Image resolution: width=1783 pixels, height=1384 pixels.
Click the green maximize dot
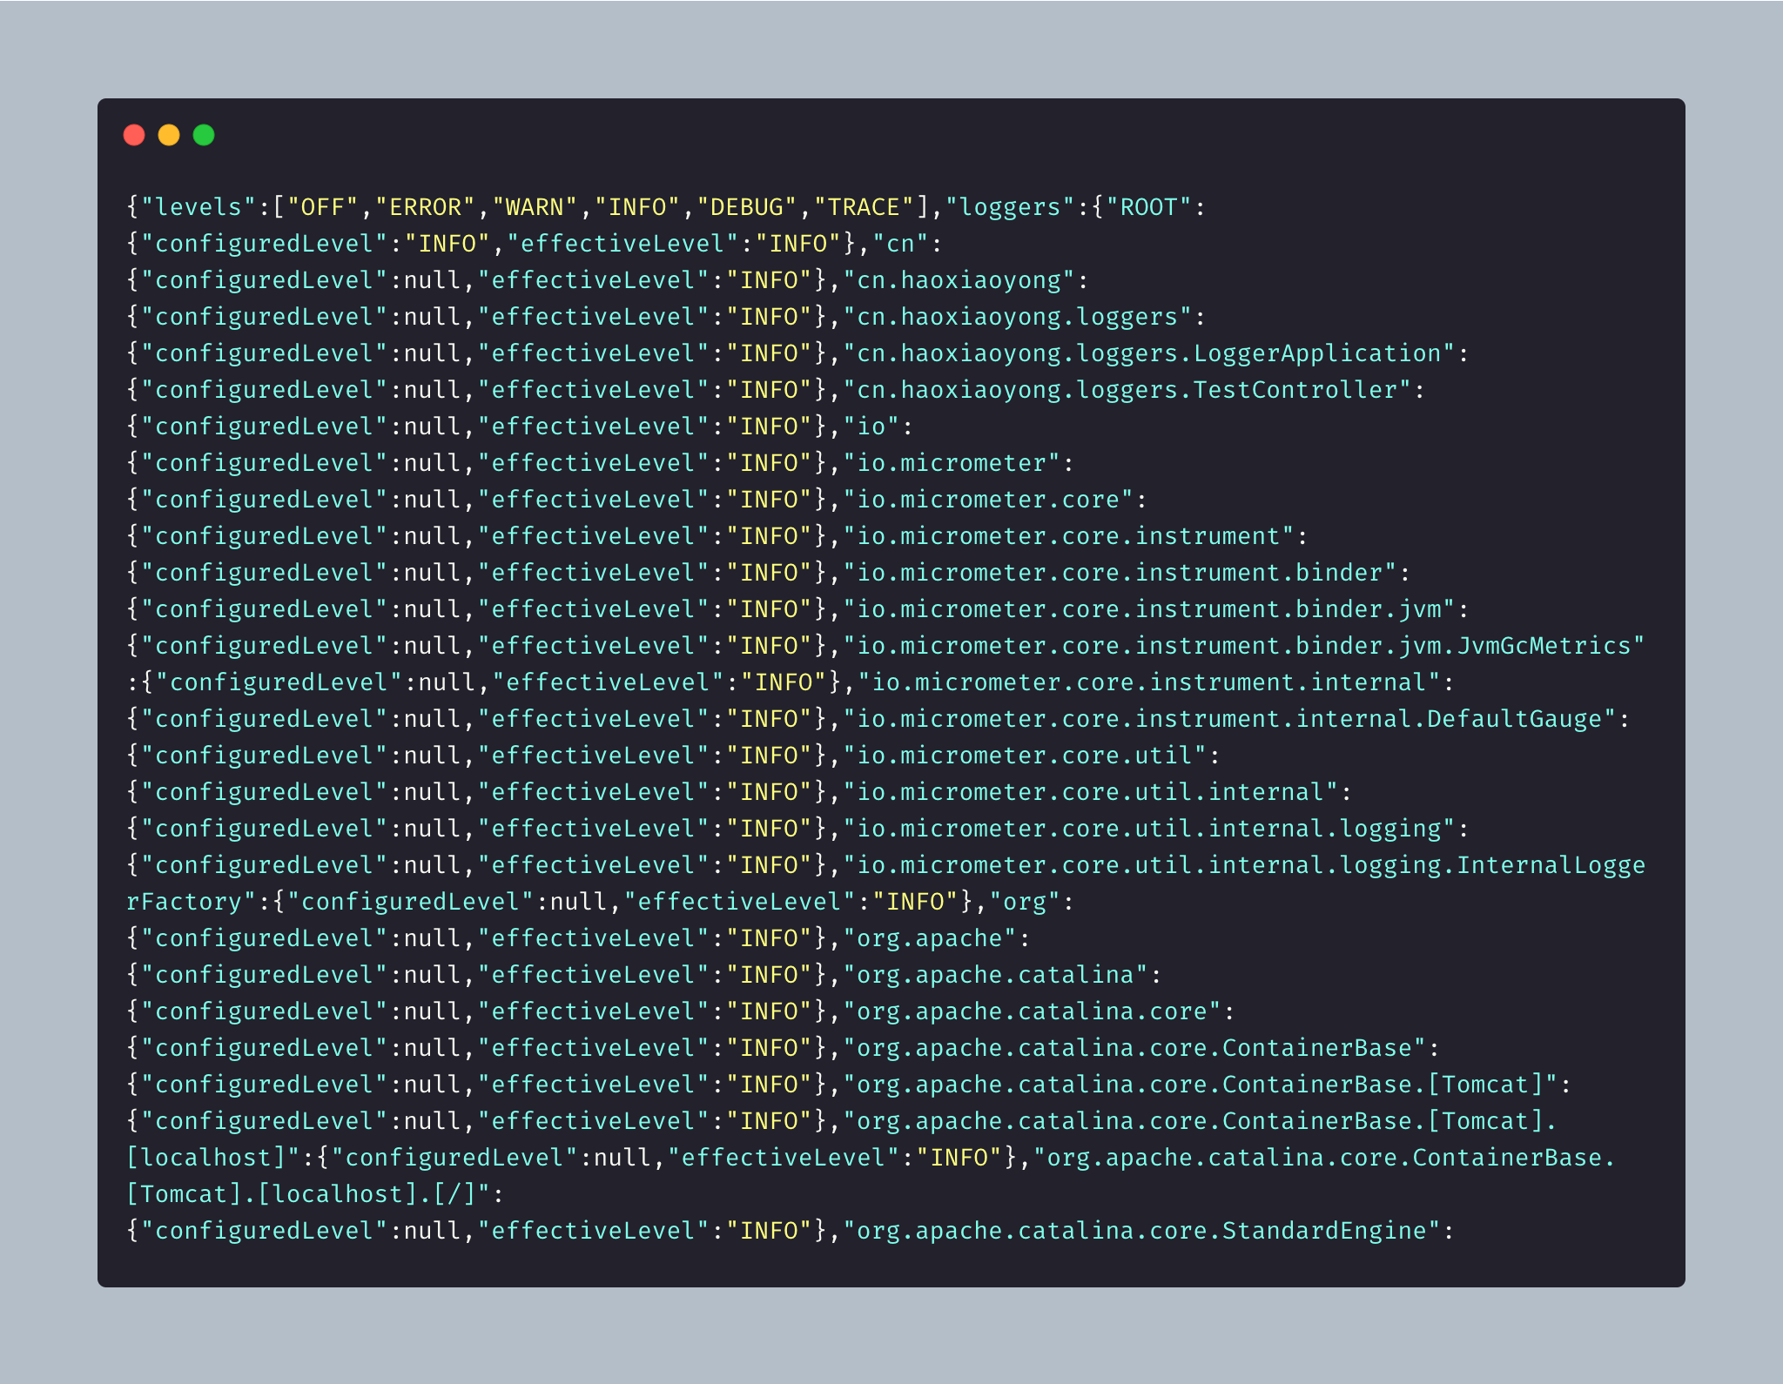pos(204,135)
